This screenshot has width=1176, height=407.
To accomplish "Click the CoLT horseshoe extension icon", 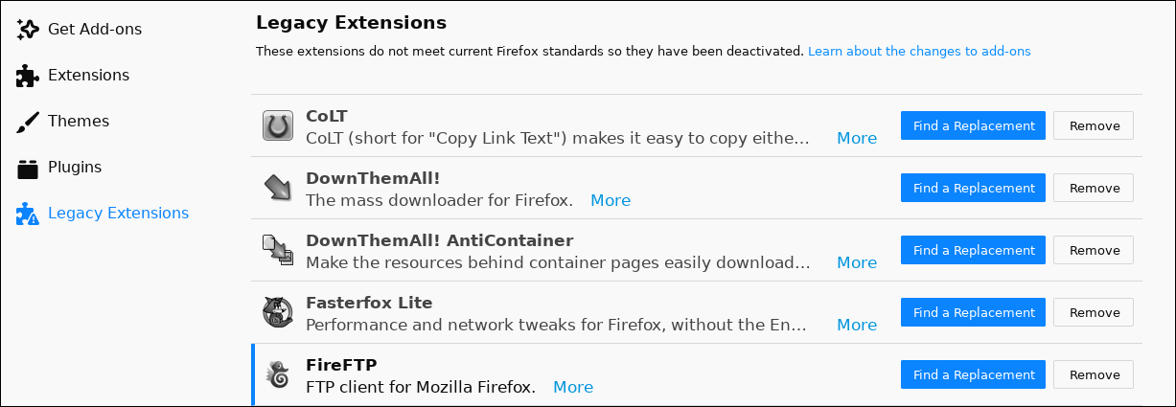I will click(278, 125).
